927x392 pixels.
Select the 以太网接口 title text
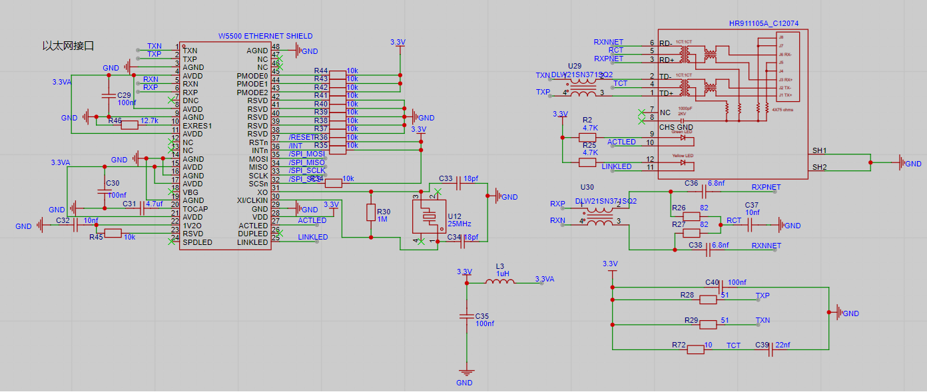point(68,46)
